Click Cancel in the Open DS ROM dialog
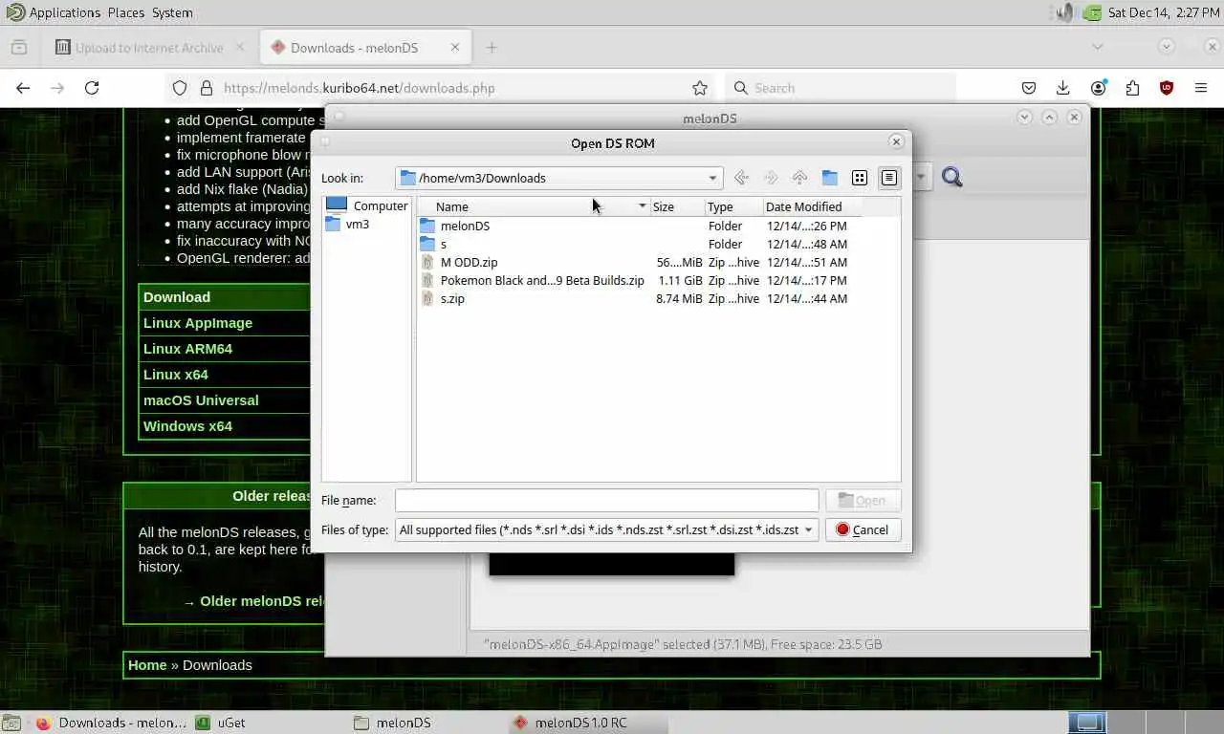 click(x=863, y=529)
